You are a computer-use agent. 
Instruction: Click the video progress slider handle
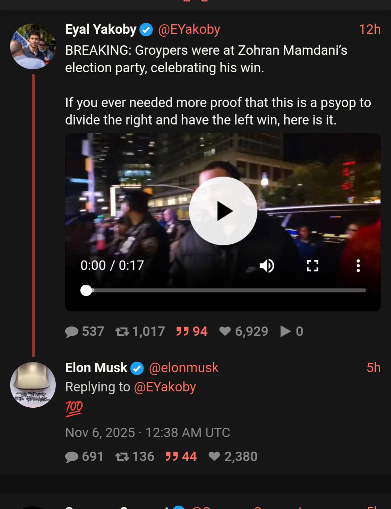point(86,290)
